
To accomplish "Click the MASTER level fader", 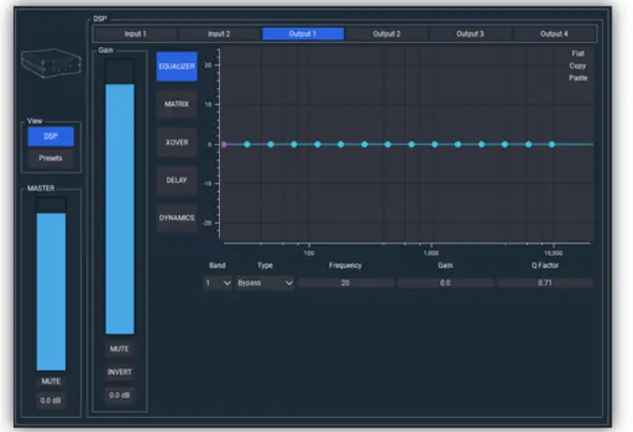I will click(x=51, y=284).
